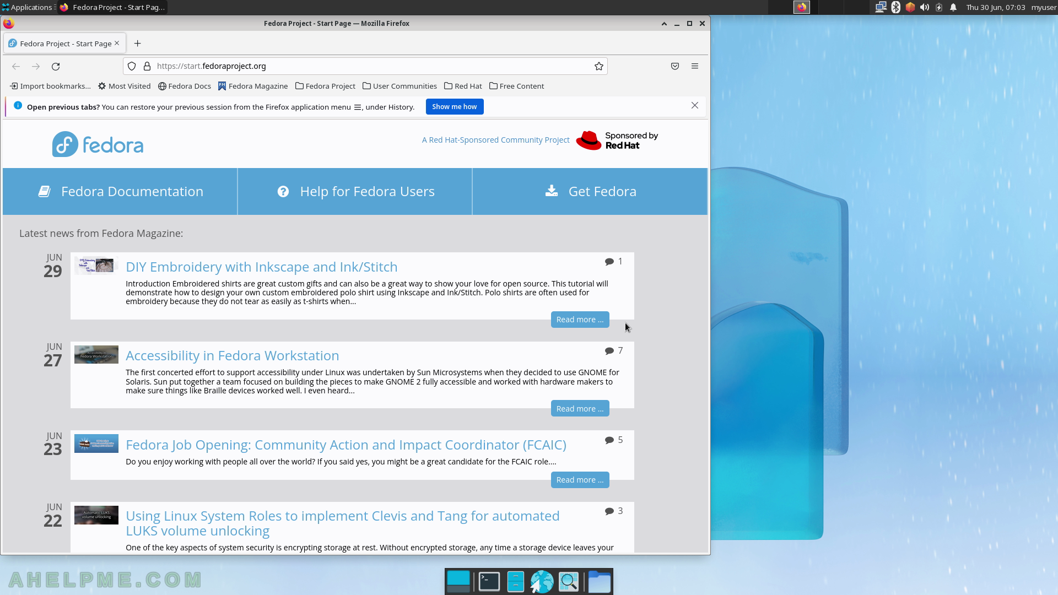View site security via the padlock icon
Viewport: 1058px width, 595px height.
[x=147, y=66]
